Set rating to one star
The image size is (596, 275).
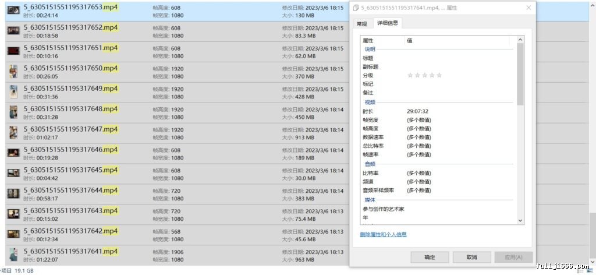[x=410, y=75]
